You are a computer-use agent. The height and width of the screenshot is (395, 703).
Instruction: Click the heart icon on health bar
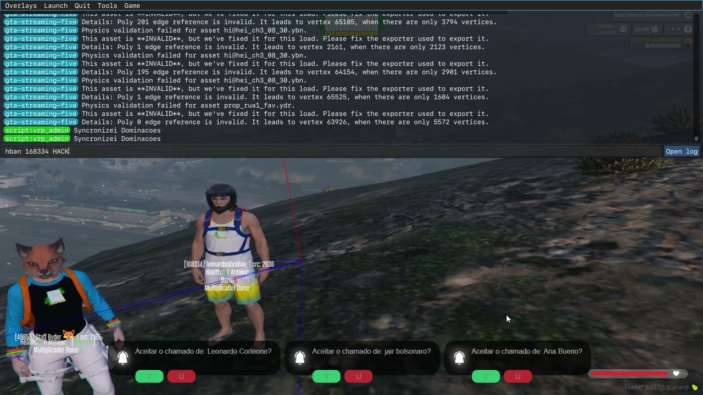pyautogui.click(x=676, y=374)
